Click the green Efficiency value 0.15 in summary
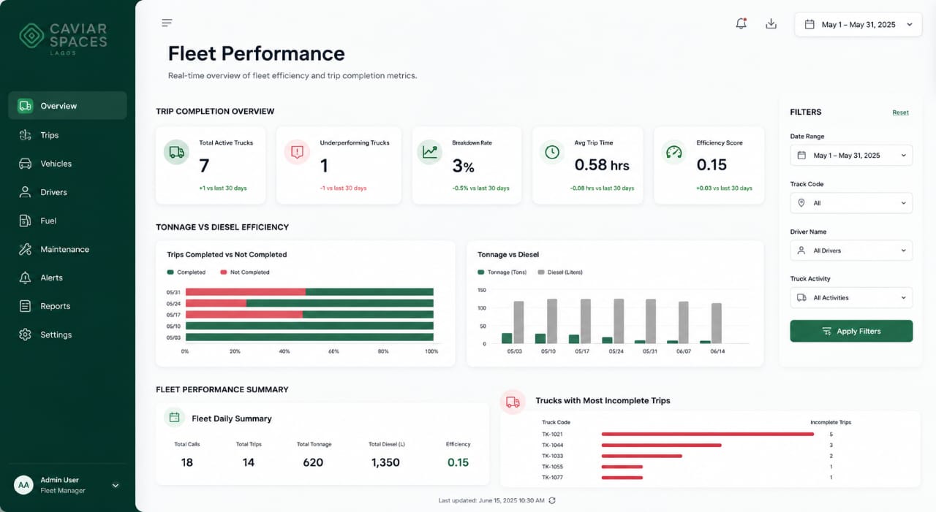Image resolution: width=936 pixels, height=512 pixels. coord(458,462)
